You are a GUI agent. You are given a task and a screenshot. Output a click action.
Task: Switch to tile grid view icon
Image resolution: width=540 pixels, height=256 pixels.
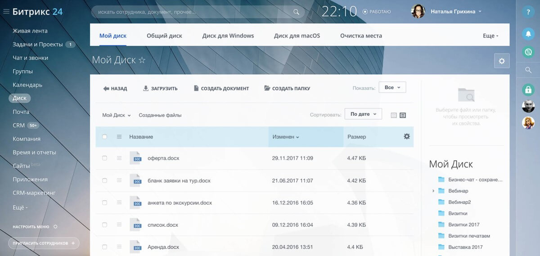click(x=394, y=115)
